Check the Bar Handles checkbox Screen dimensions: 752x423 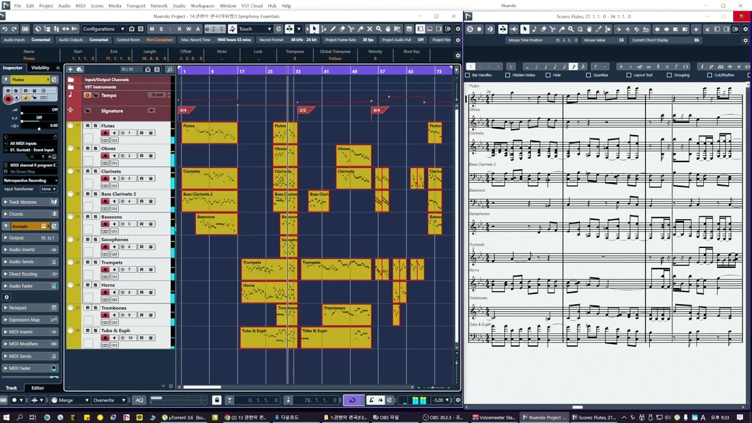(x=468, y=75)
